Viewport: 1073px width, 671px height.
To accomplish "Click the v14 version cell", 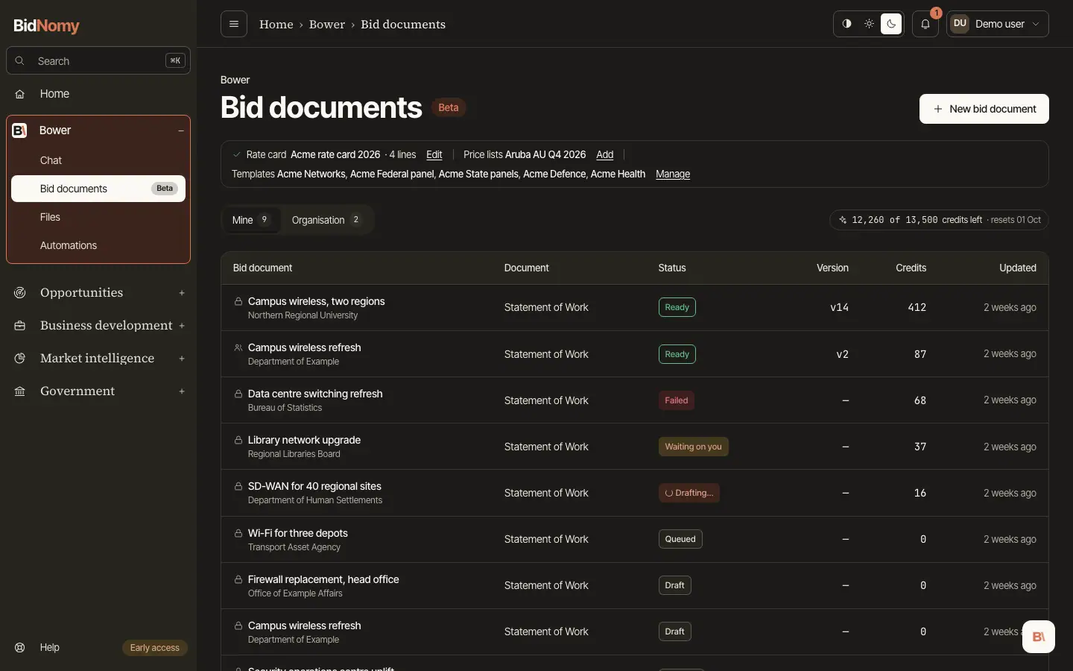I will [839, 307].
